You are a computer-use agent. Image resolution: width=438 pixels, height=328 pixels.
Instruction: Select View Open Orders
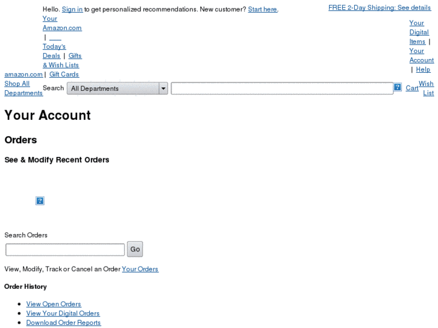54,304
